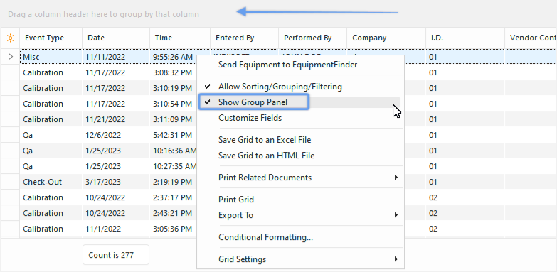This screenshot has width=557, height=272.
Task: Expand the Misc row indicator arrow
Action: point(10,56)
